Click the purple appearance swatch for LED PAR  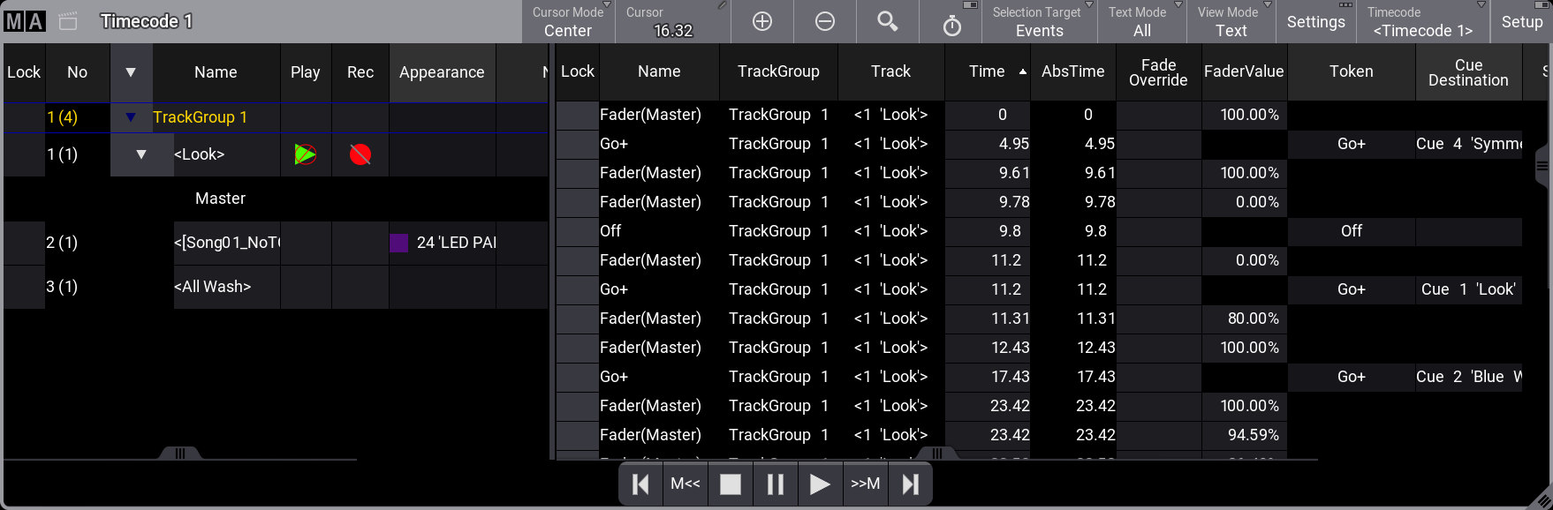[399, 243]
